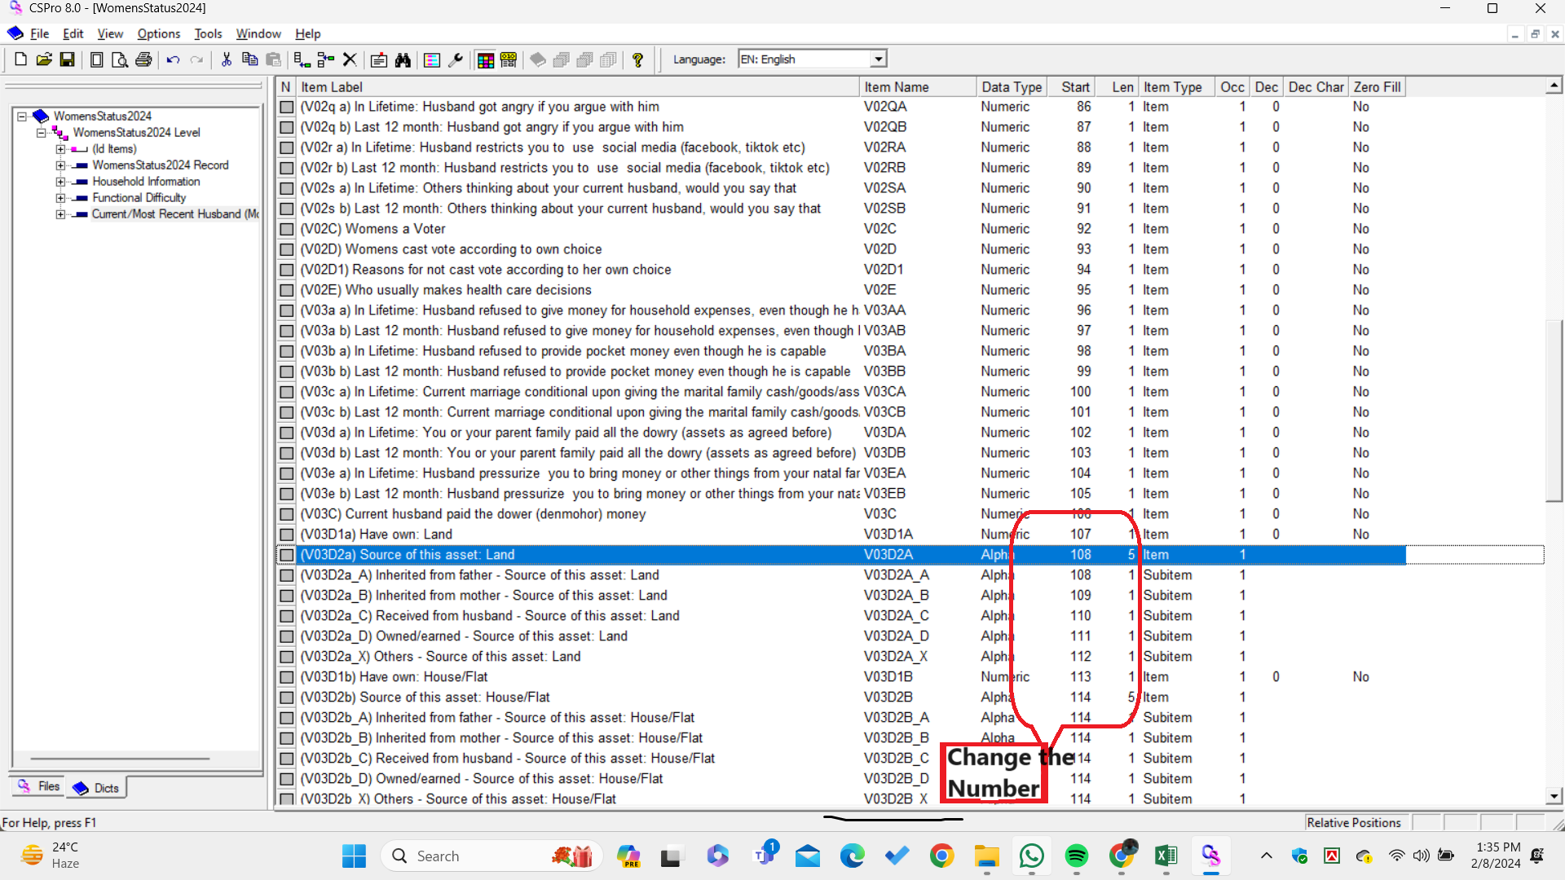Expand WomensStatus2024 Record node
This screenshot has width=1565, height=880.
point(60,165)
